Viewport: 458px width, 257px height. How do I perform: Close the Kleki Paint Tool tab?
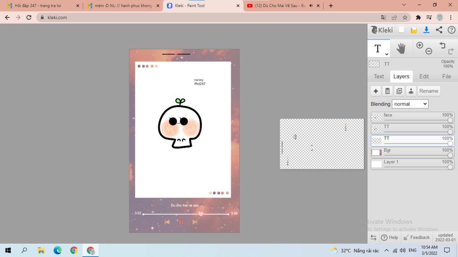click(x=238, y=5)
